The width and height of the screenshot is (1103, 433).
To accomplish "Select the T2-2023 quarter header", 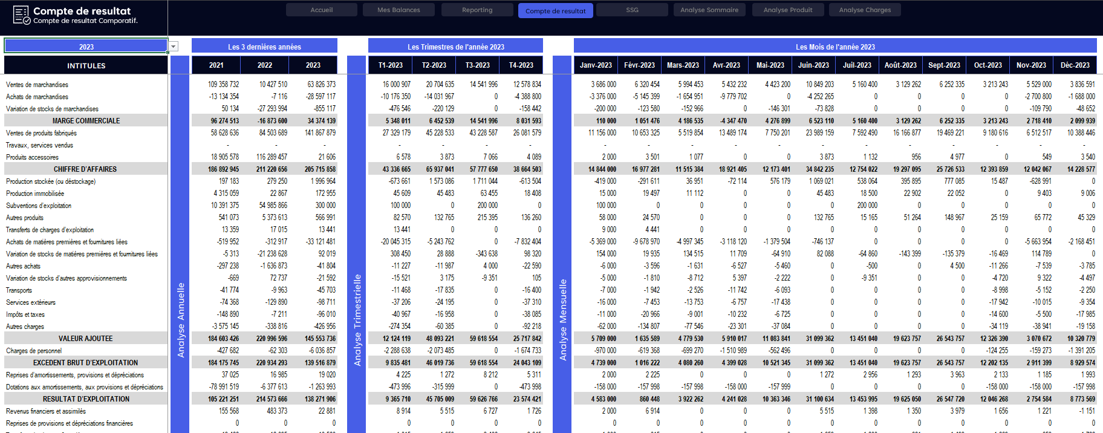I will 434,65.
